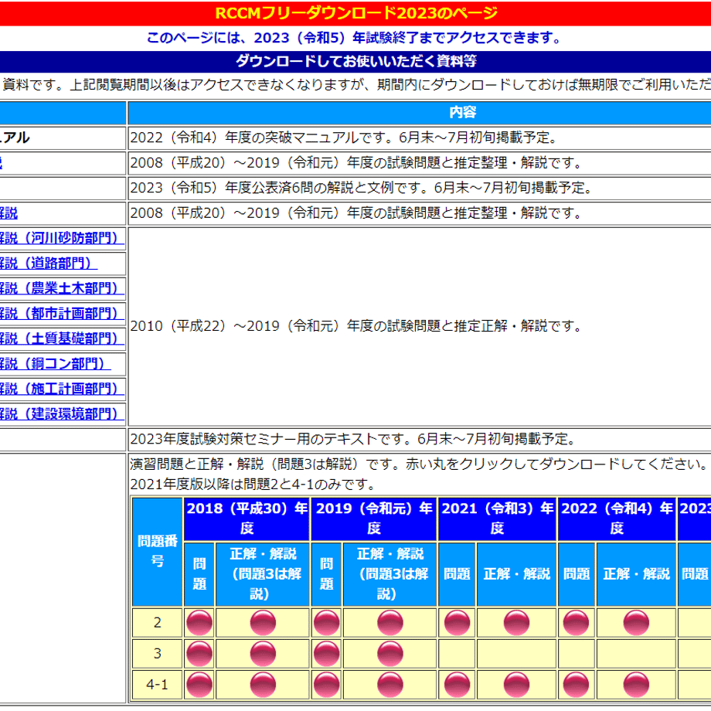Click the 演習問題と正解・解説 instruction text

click(419, 464)
